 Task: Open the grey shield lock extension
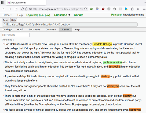click(115, 9)
